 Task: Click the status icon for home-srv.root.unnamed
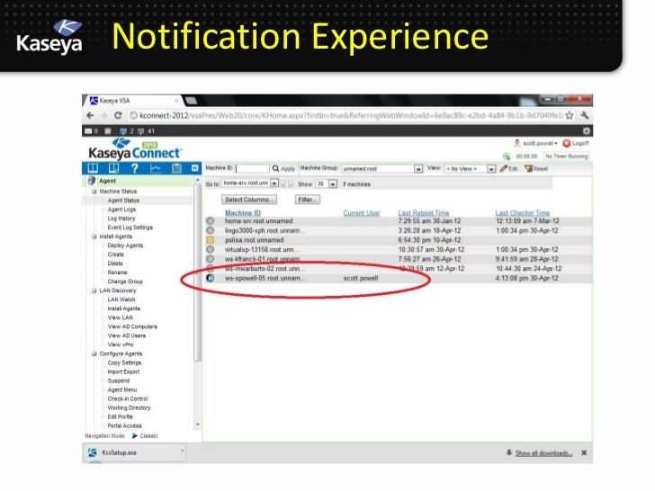coord(211,221)
